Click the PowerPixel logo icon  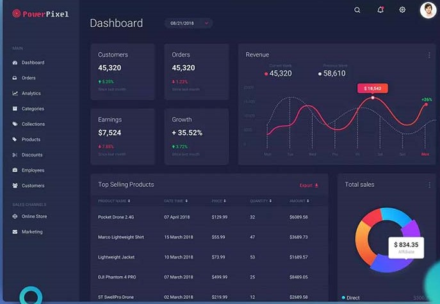pos(16,13)
